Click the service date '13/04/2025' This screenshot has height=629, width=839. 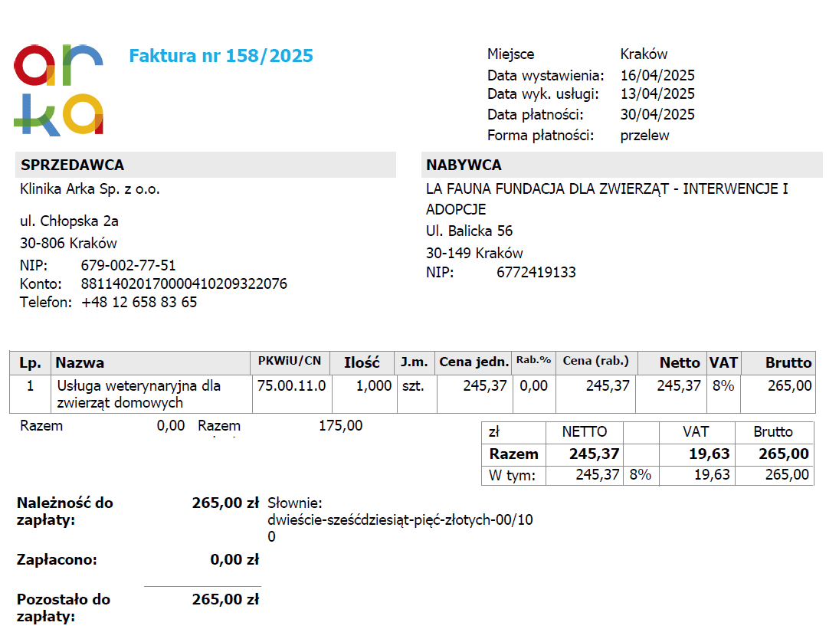657,94
